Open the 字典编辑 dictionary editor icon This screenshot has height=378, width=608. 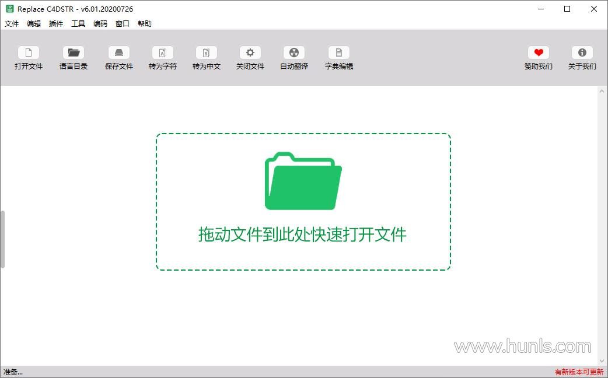click(x=339, y=52)
